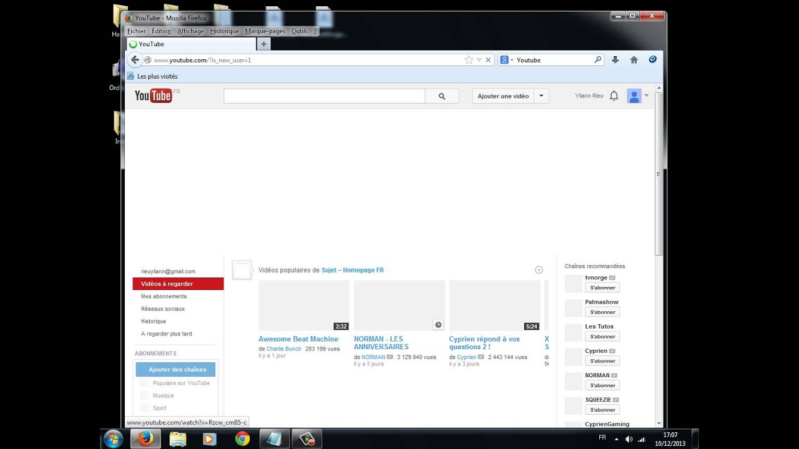The image size is (799, 449).
Task: Click the volume speaker tray icon
Action: point(629,439)
